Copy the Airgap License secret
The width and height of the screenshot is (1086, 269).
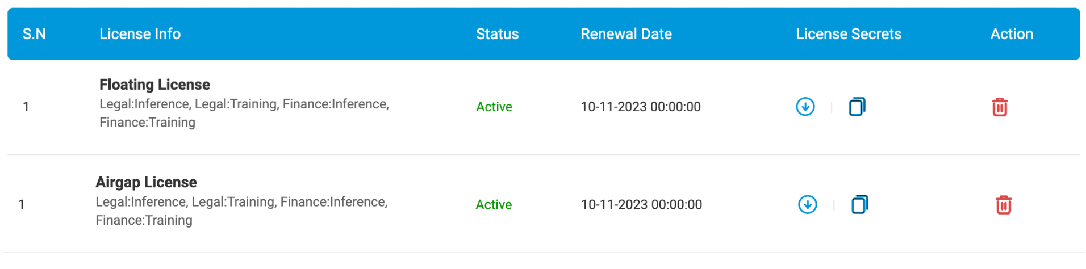(x=860, y=204)
